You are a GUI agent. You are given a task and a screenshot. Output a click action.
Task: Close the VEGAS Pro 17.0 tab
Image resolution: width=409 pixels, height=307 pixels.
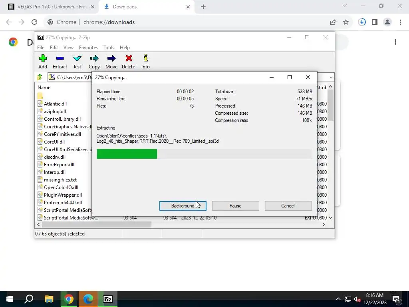[x=93, y=7]
